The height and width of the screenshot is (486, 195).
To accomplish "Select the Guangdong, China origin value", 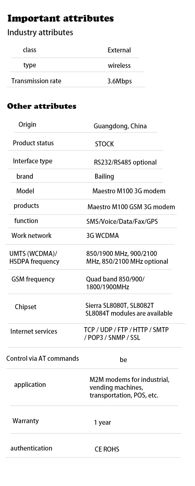I will [120, 126].
